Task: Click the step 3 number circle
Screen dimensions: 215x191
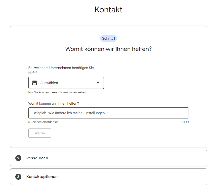Action: click(18, 177)
